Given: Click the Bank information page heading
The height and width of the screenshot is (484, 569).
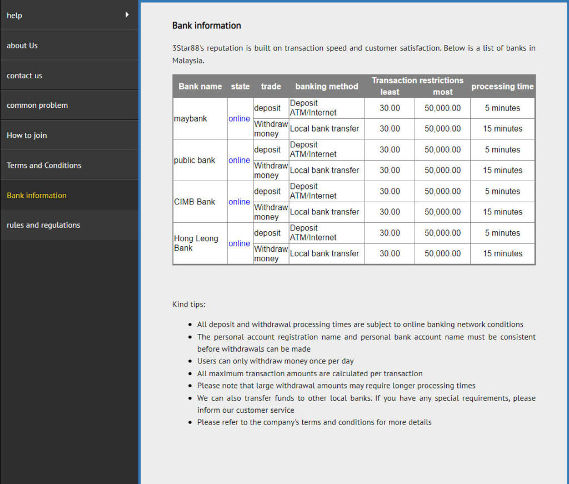Looking at the screenshot, I should (x=207, y=26).
